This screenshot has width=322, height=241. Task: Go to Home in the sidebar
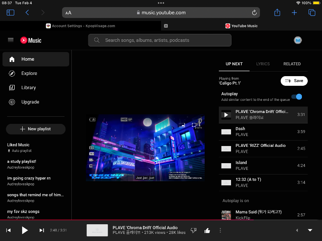pos(36,59)
